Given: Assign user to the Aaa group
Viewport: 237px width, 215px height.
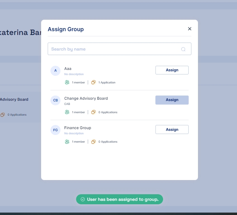Looking at the screenshot, I should pos(172,70).
